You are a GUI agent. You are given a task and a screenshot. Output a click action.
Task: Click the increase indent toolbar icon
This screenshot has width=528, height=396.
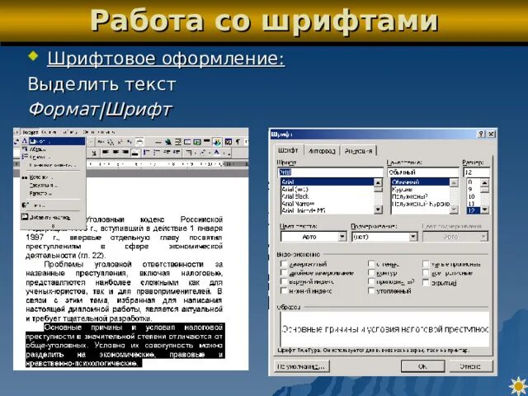click(177, 152)
